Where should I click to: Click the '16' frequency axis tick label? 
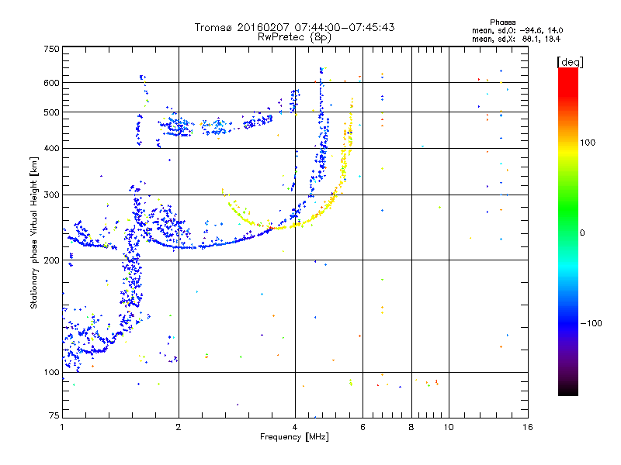pyautogui.click(x=528, y=427)
